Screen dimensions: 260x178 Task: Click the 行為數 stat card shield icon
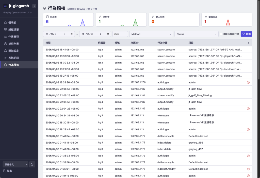tap(47, 17)
